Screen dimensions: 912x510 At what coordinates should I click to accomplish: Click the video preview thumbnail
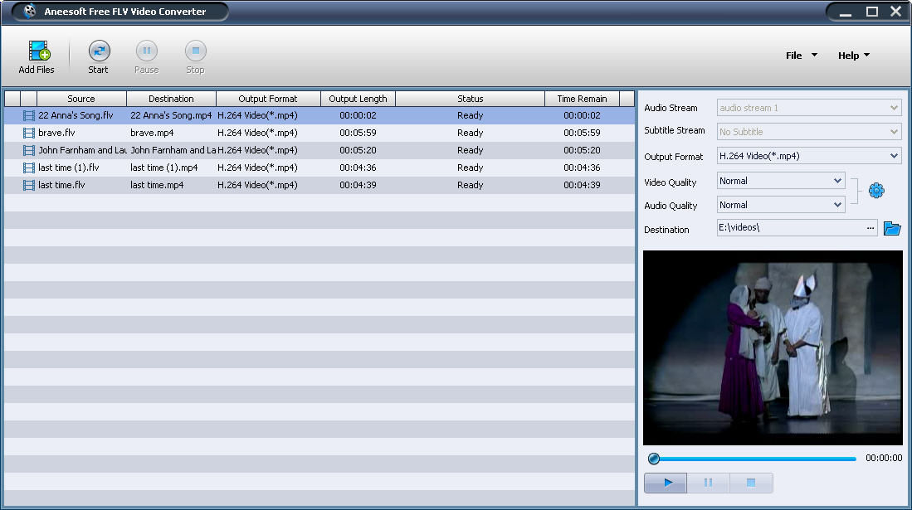coord(773,348)
